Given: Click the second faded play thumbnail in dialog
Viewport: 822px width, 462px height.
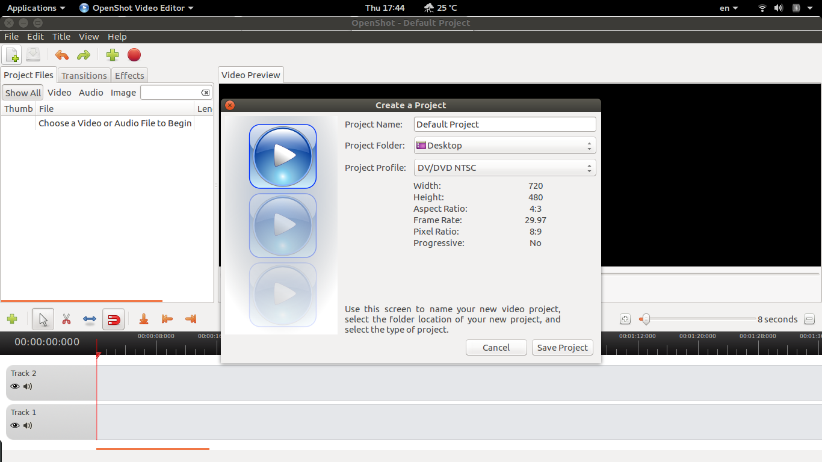Looking at the screenshot, I should (283, 226).
